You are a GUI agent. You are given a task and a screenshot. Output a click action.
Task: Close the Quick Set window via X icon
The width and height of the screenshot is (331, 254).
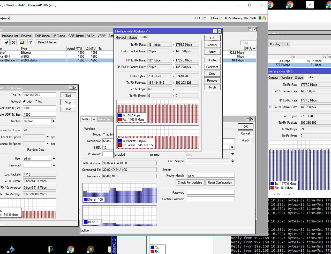pos(252,119)
